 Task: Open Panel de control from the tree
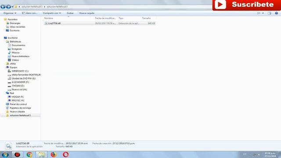[18, 104]
